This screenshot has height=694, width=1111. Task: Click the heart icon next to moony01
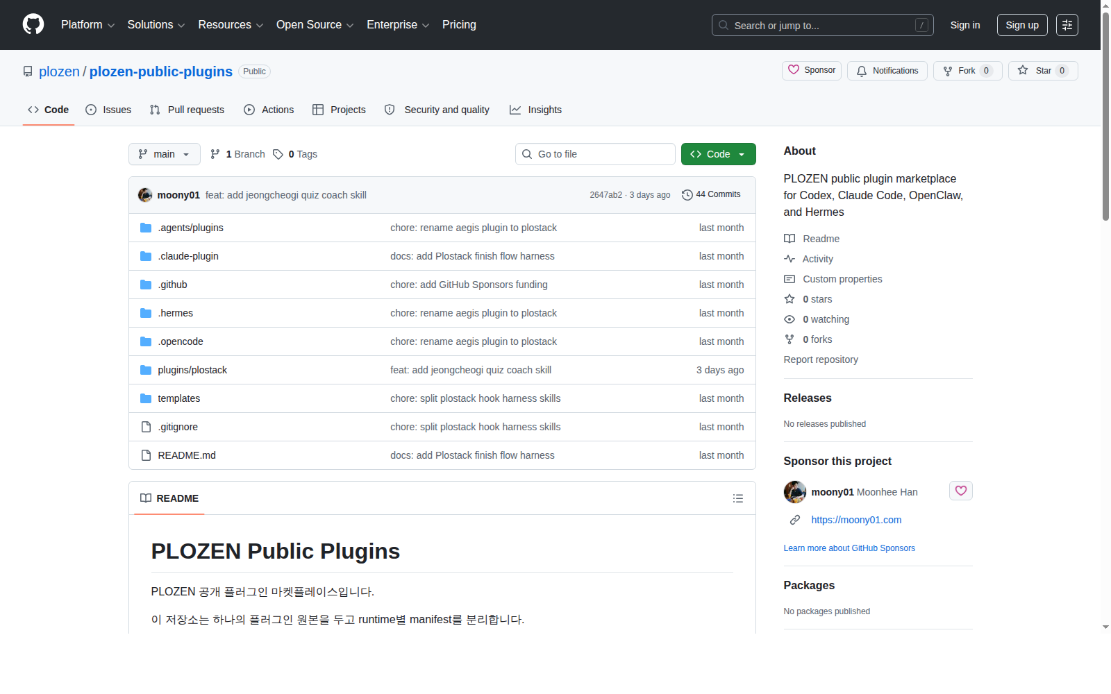pos(960,491)
